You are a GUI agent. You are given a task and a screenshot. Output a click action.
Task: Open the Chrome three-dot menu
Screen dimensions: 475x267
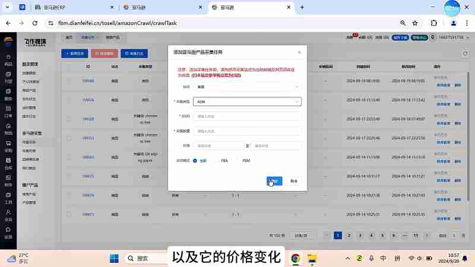[467, 23]
